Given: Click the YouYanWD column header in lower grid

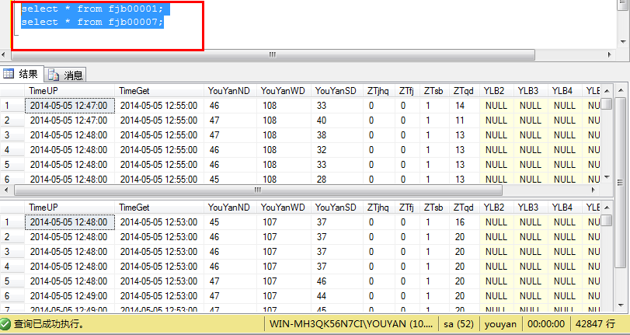Looking at the screenshot, I should 283,208.
